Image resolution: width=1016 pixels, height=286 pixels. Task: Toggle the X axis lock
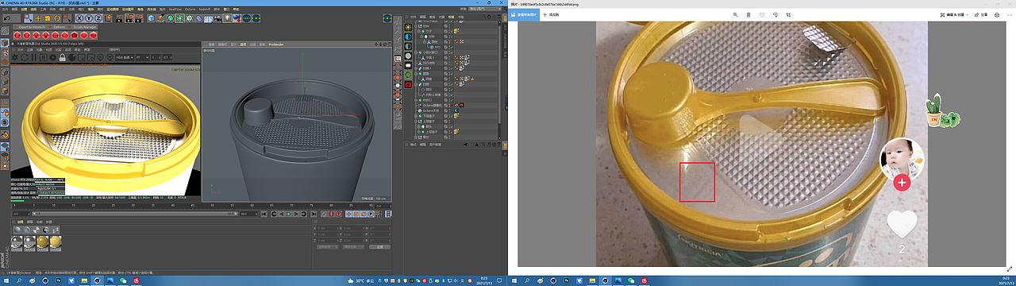coord(79,18)
